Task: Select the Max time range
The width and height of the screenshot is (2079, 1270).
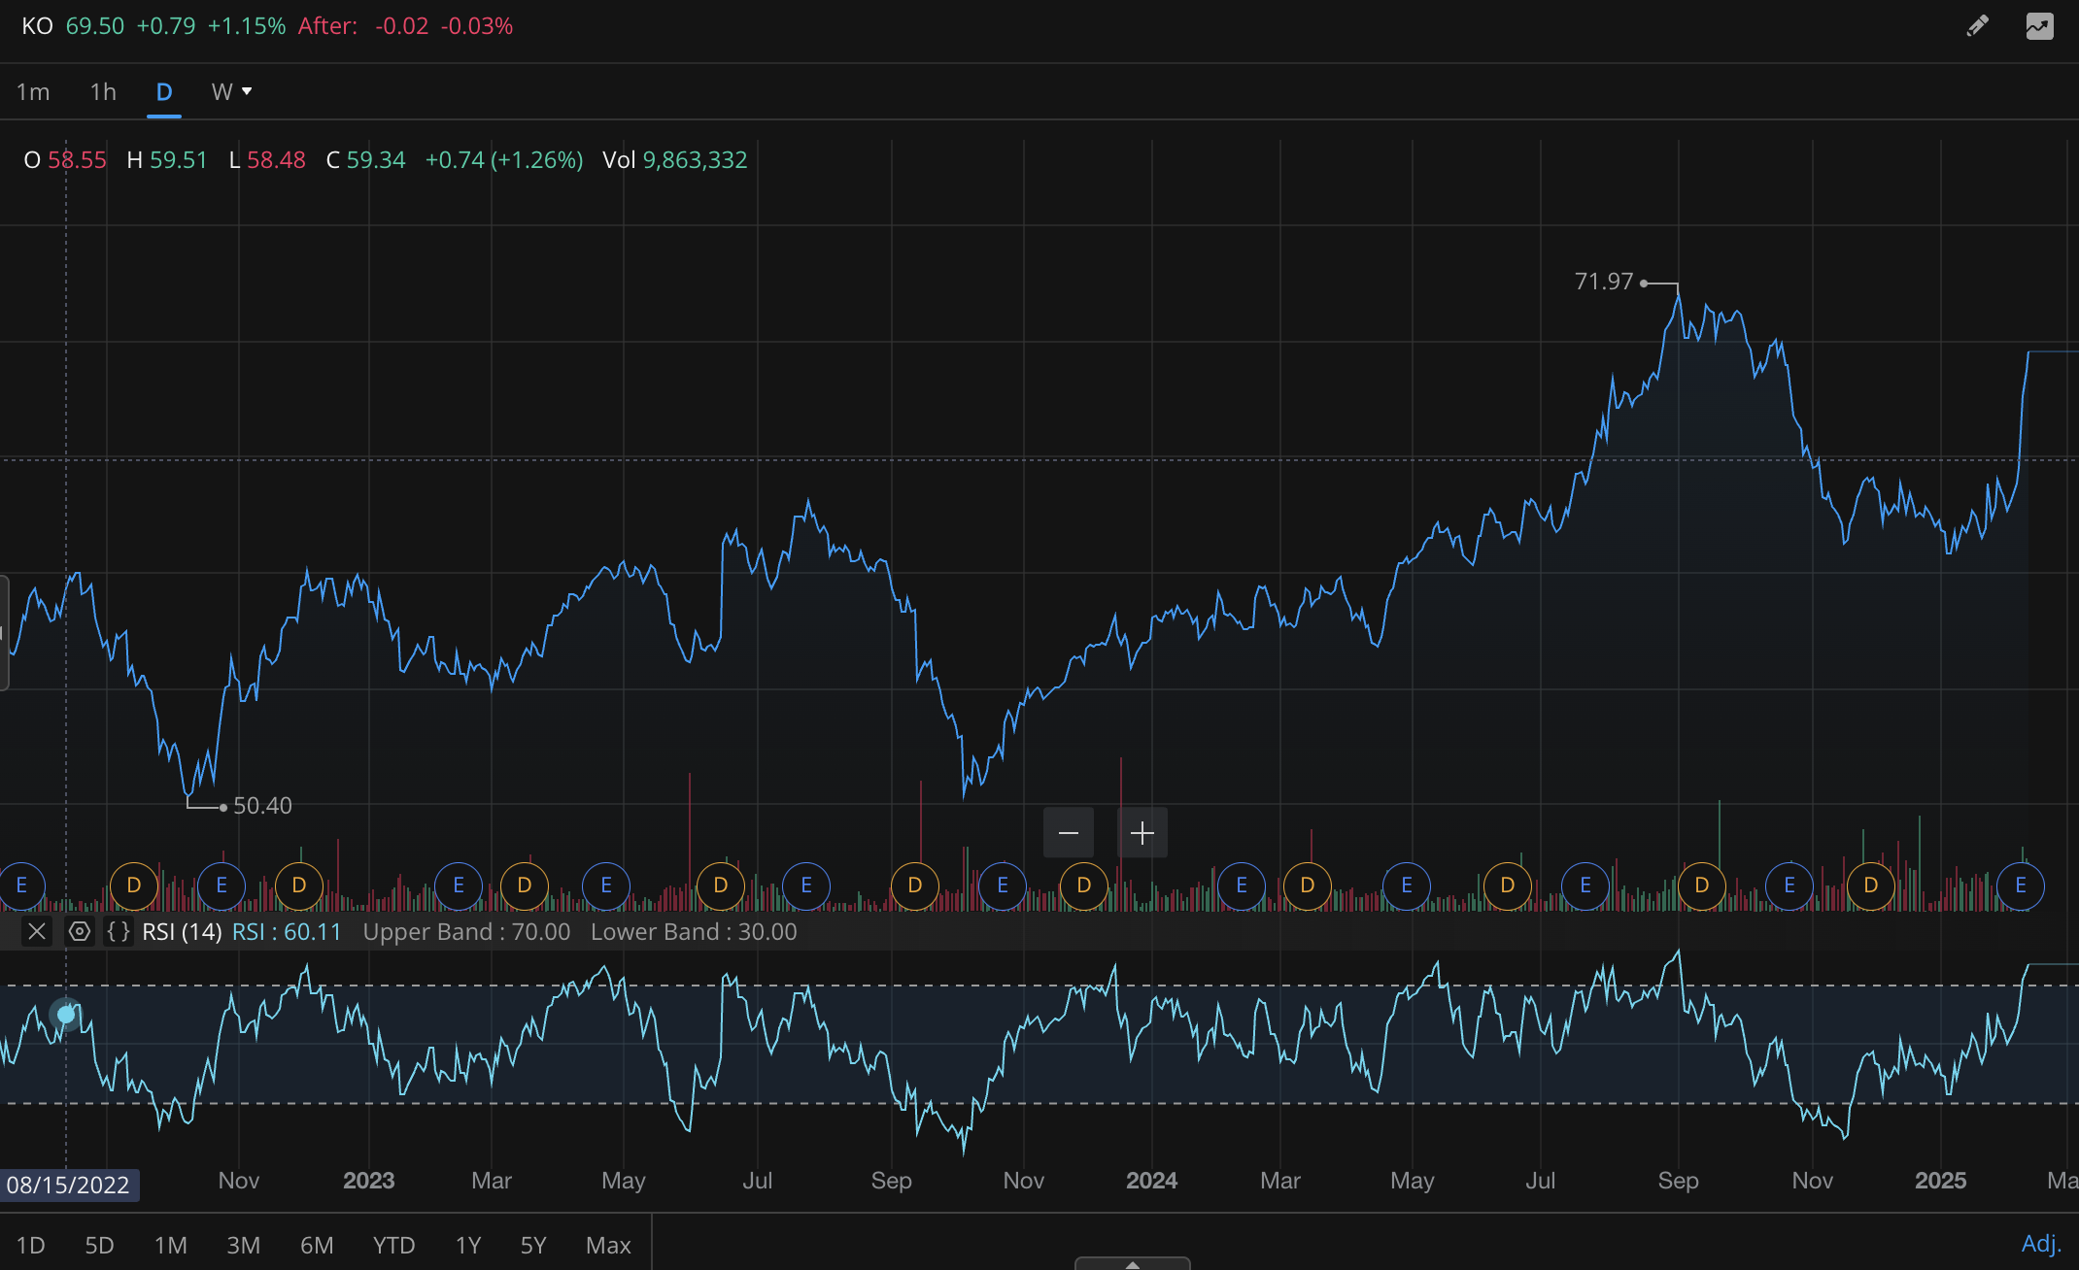Action: tap(608, 1245)
